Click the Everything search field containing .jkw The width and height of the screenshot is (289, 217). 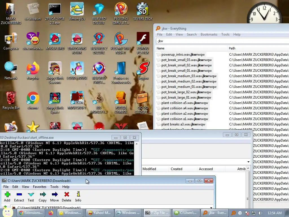(x=222, y=41)
